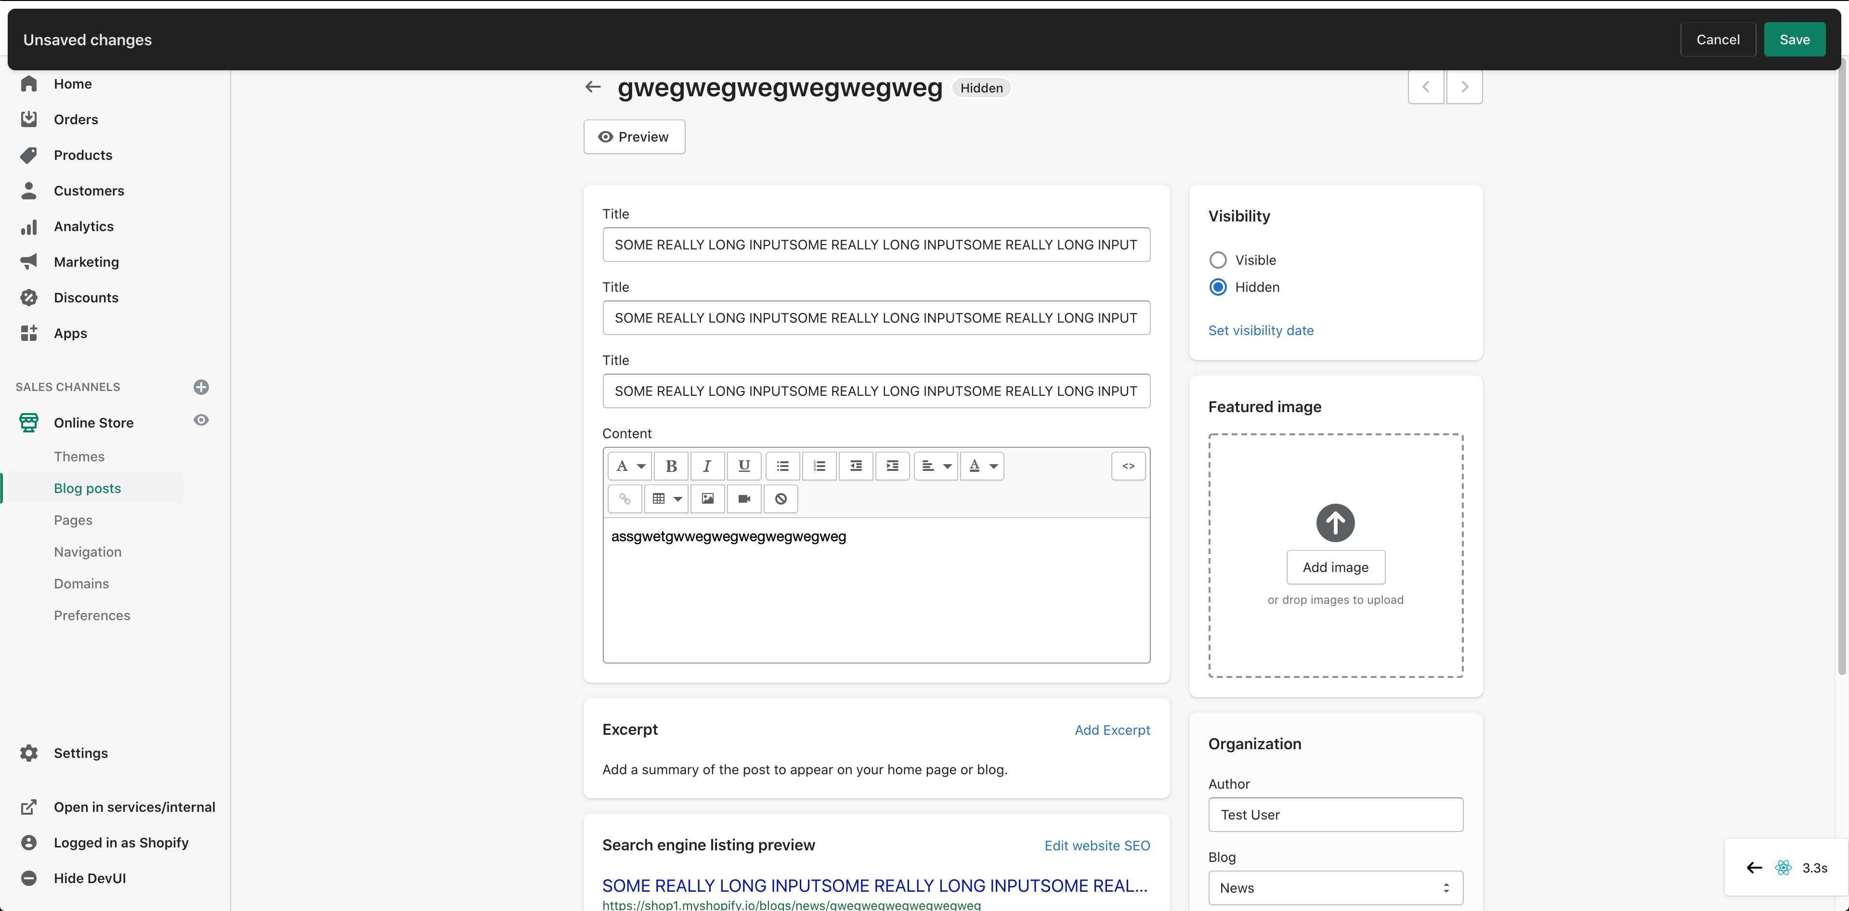Switch the editor to HTML code view
The height and width of the screenshot is (911, 1849).
tap(1128, 466)
